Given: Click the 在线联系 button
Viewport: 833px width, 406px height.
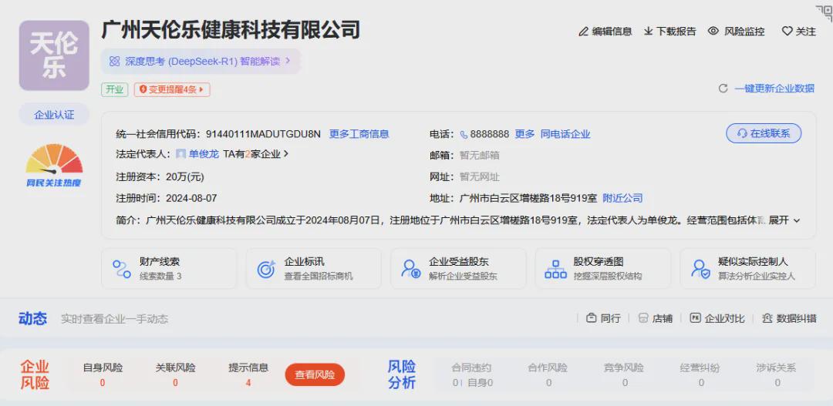Looking at the screenshot, I should (764, 133).
